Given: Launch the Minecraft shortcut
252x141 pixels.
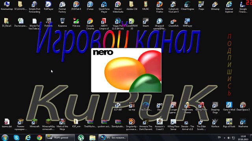Looking at the screenshot, I should click(x=34, y=123).
